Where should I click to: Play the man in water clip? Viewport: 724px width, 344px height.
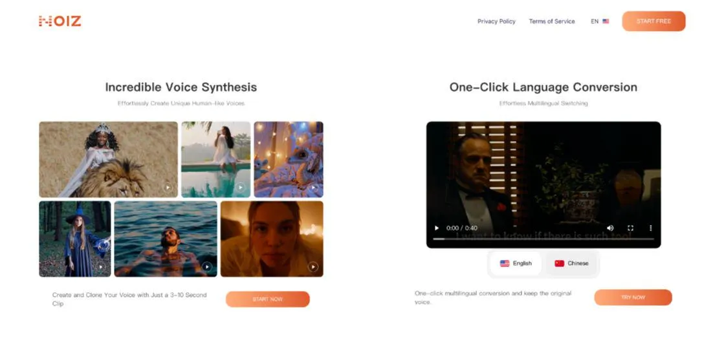click(x=207, y=266)
